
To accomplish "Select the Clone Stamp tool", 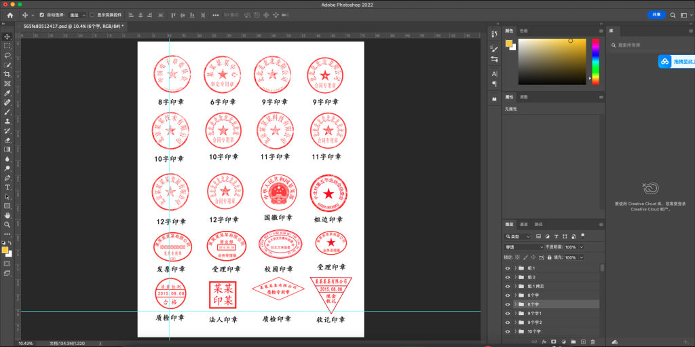I will coord(7,121).
